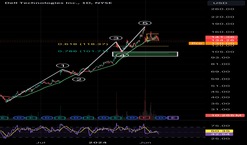This screenshot has height=145, width=247.
Task: Select the circled wave 2 label
Action: 79,79
